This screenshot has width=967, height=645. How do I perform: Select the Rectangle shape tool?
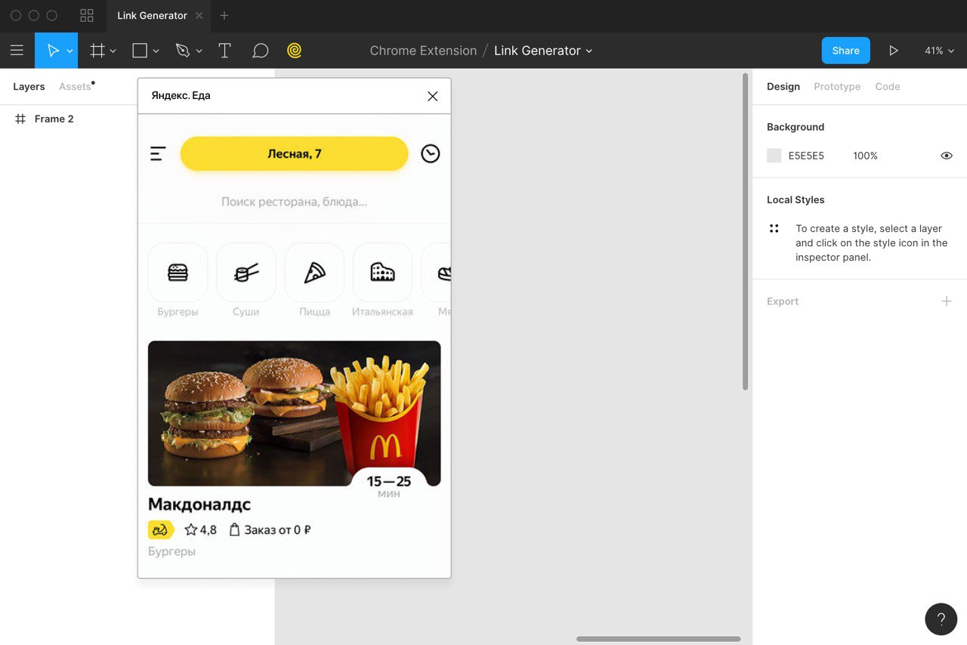(x=140, y=51)
